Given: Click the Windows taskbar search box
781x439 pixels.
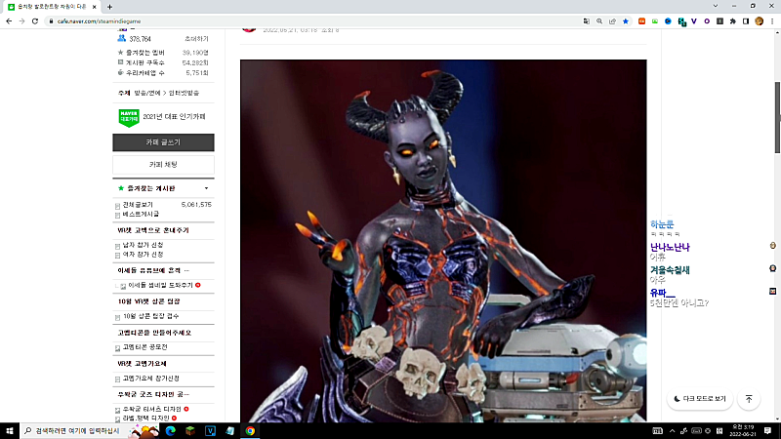Looking at the screenshot, I should (x=74, y=431).
